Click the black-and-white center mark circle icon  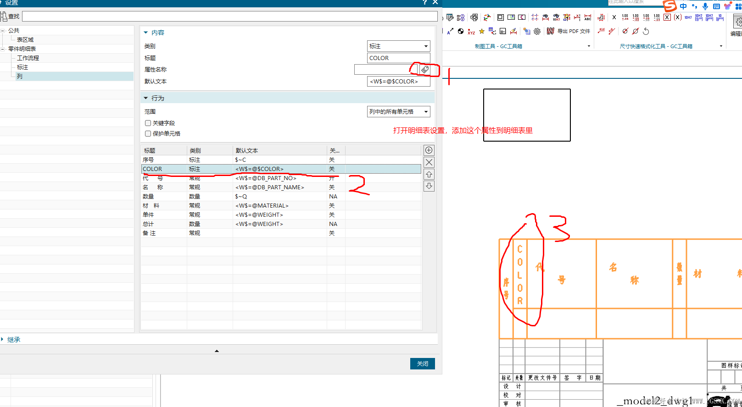tap(461, 31)
